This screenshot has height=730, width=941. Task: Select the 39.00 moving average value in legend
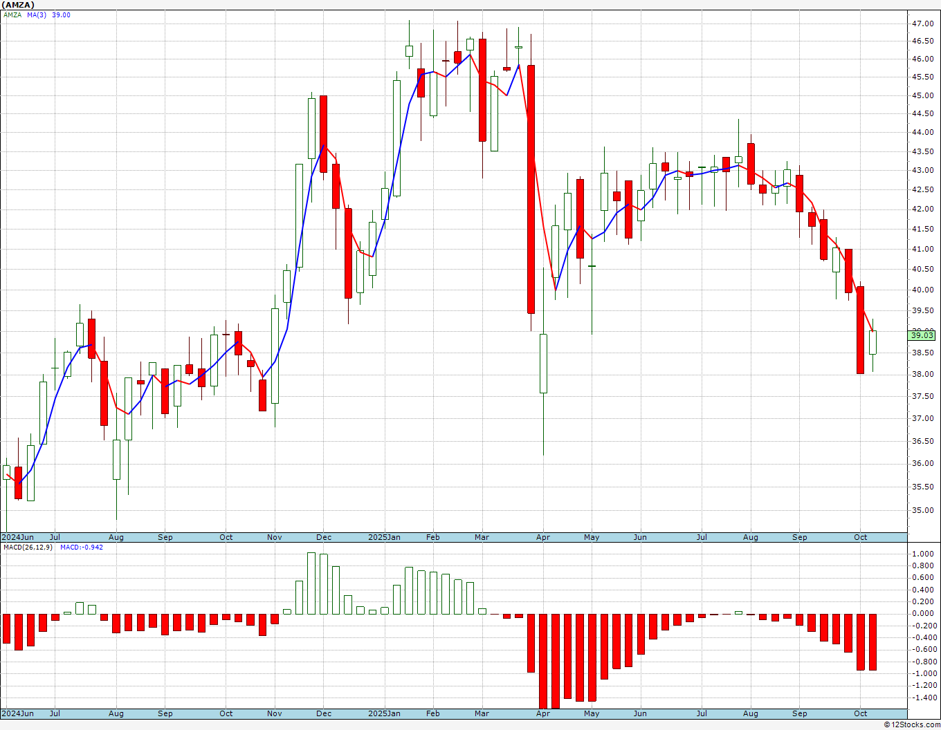click(61, 15)
